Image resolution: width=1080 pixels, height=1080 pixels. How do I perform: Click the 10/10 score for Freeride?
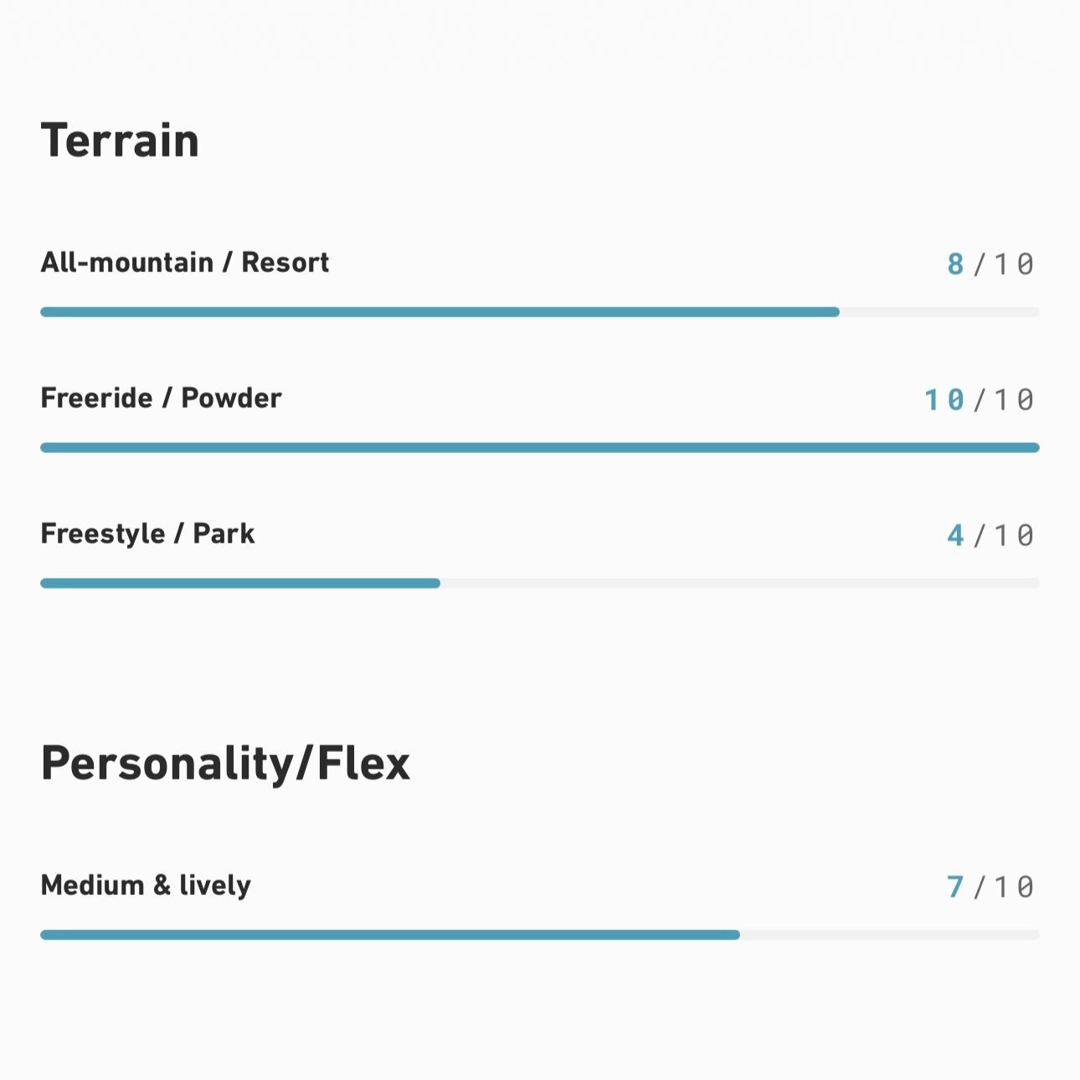[980, 400]
